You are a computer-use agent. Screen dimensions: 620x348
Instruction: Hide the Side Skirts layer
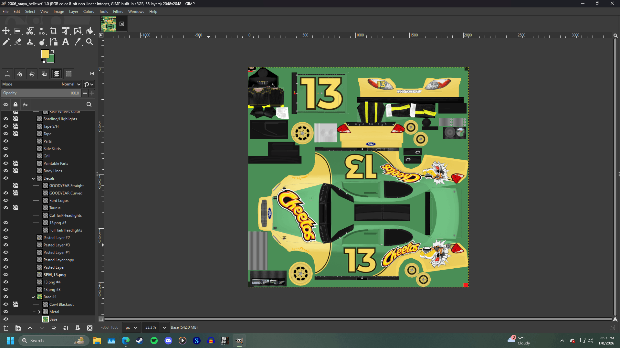point(6,149)
